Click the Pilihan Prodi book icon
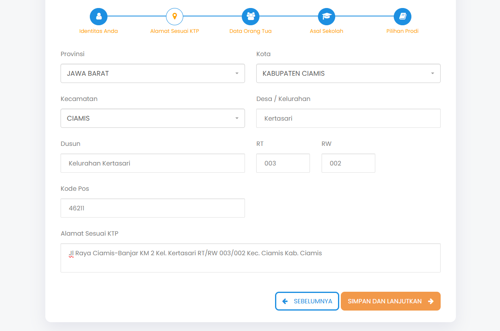 [x=403, y=16]
